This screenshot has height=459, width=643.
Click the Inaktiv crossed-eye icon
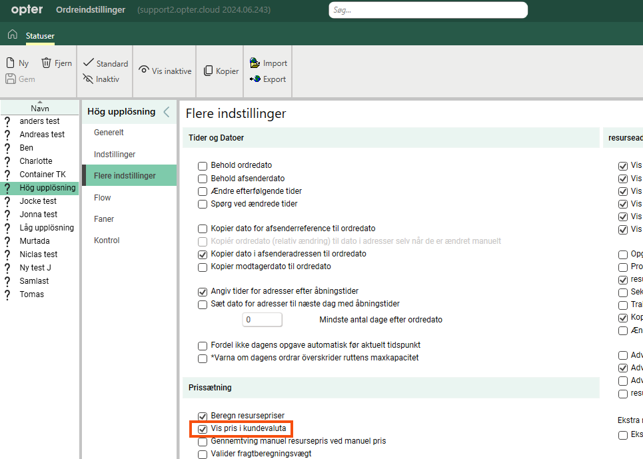pos(89,79)
